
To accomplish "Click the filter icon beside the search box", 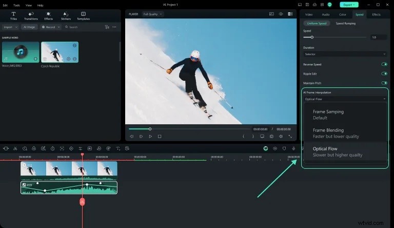I will pyautogui.click(x=106, y=27).
